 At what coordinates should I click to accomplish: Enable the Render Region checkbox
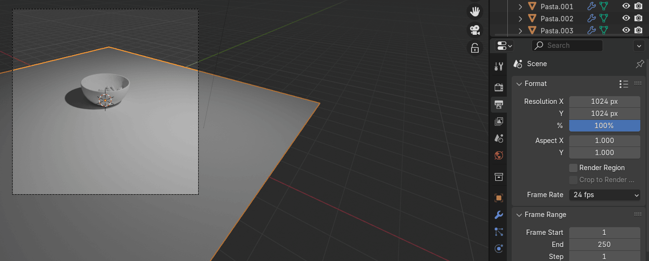click(573, 168)
